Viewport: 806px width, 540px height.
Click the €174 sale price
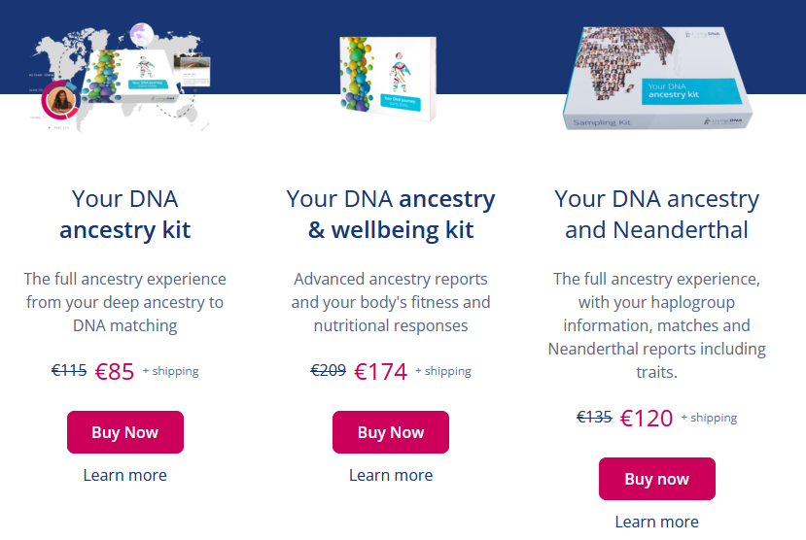tap(381, 371)
